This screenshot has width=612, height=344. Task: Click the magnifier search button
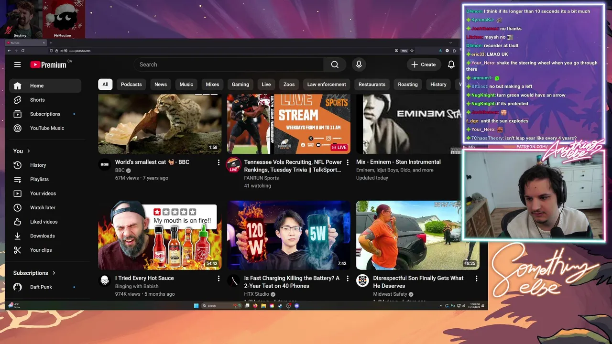tap(335, 64)
